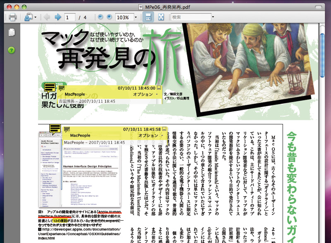The width and height of the screenshot is (331, 243).
Task: Go to previous page arrow
Action: [47, 17]
